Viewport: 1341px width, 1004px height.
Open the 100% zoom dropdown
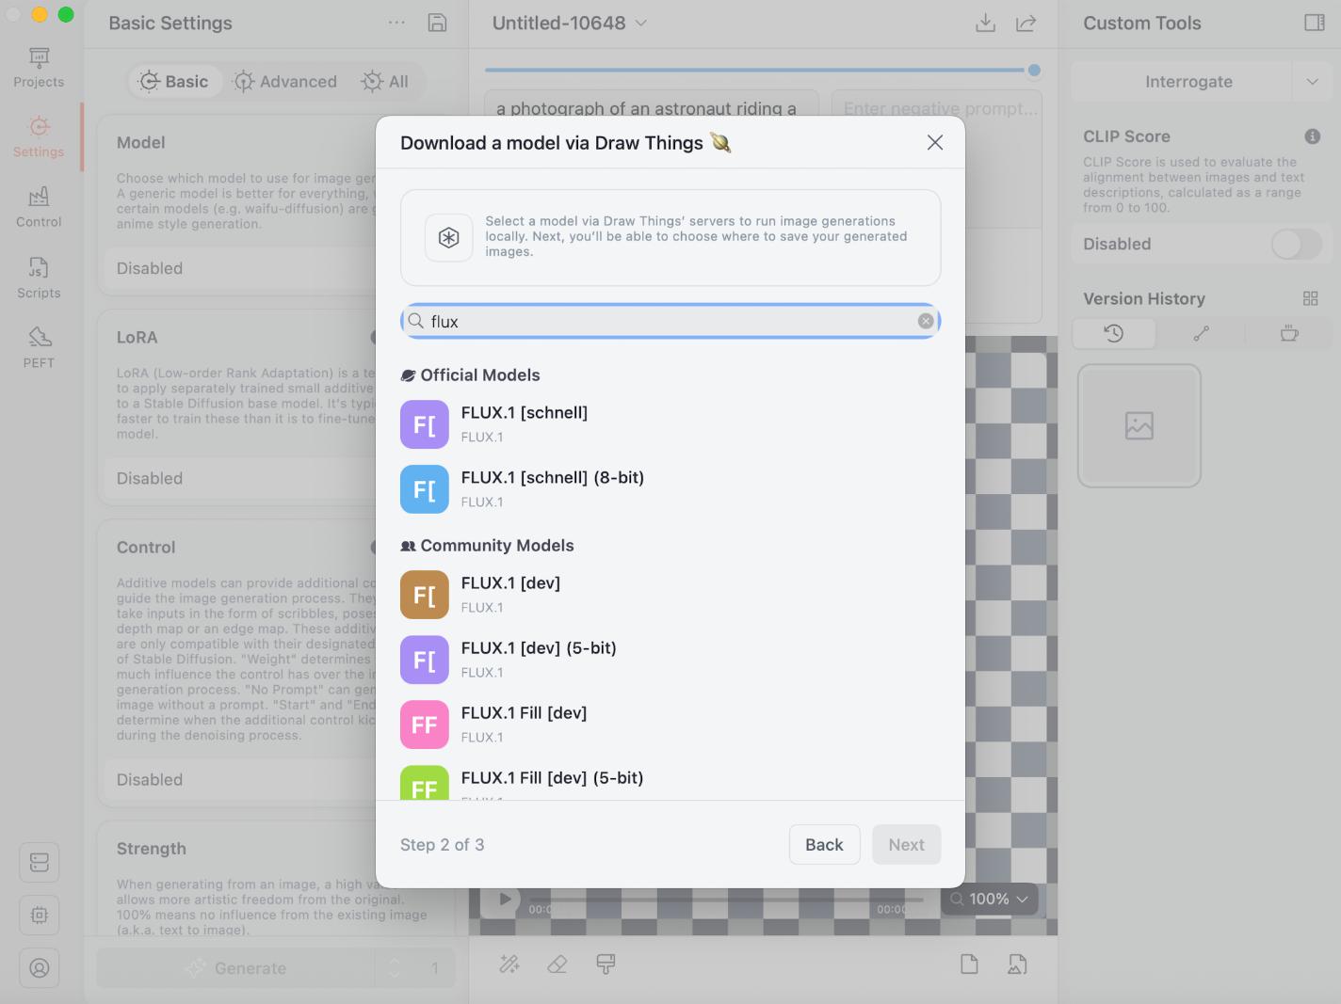coord(990,899)
